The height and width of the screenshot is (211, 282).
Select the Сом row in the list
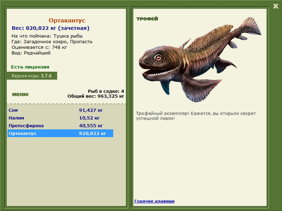point(60,110)
